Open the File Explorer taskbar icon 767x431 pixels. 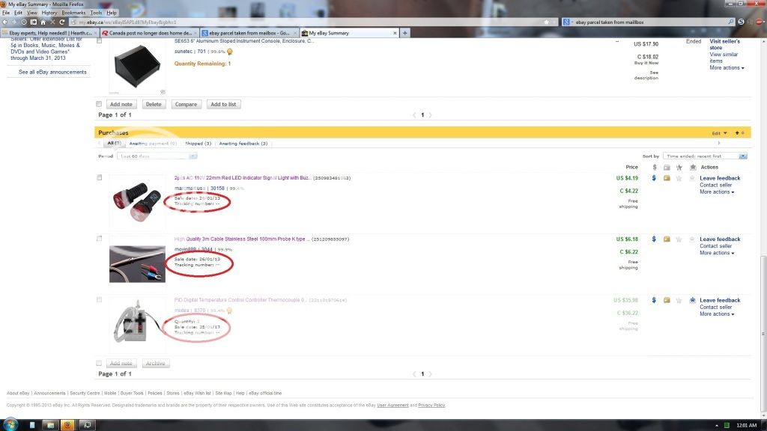coord(50,425)
